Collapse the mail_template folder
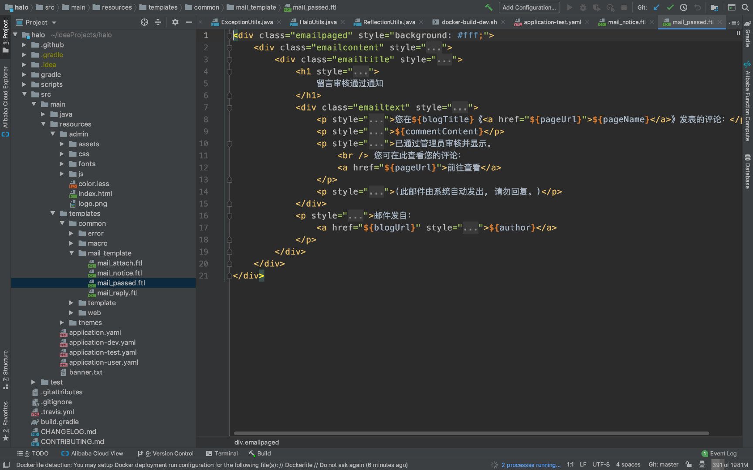 (71, 253)
